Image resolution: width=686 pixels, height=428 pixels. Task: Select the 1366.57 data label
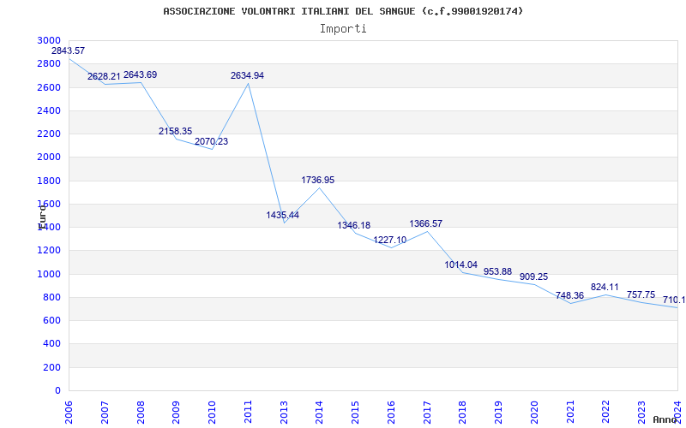[x=425, y=223]
